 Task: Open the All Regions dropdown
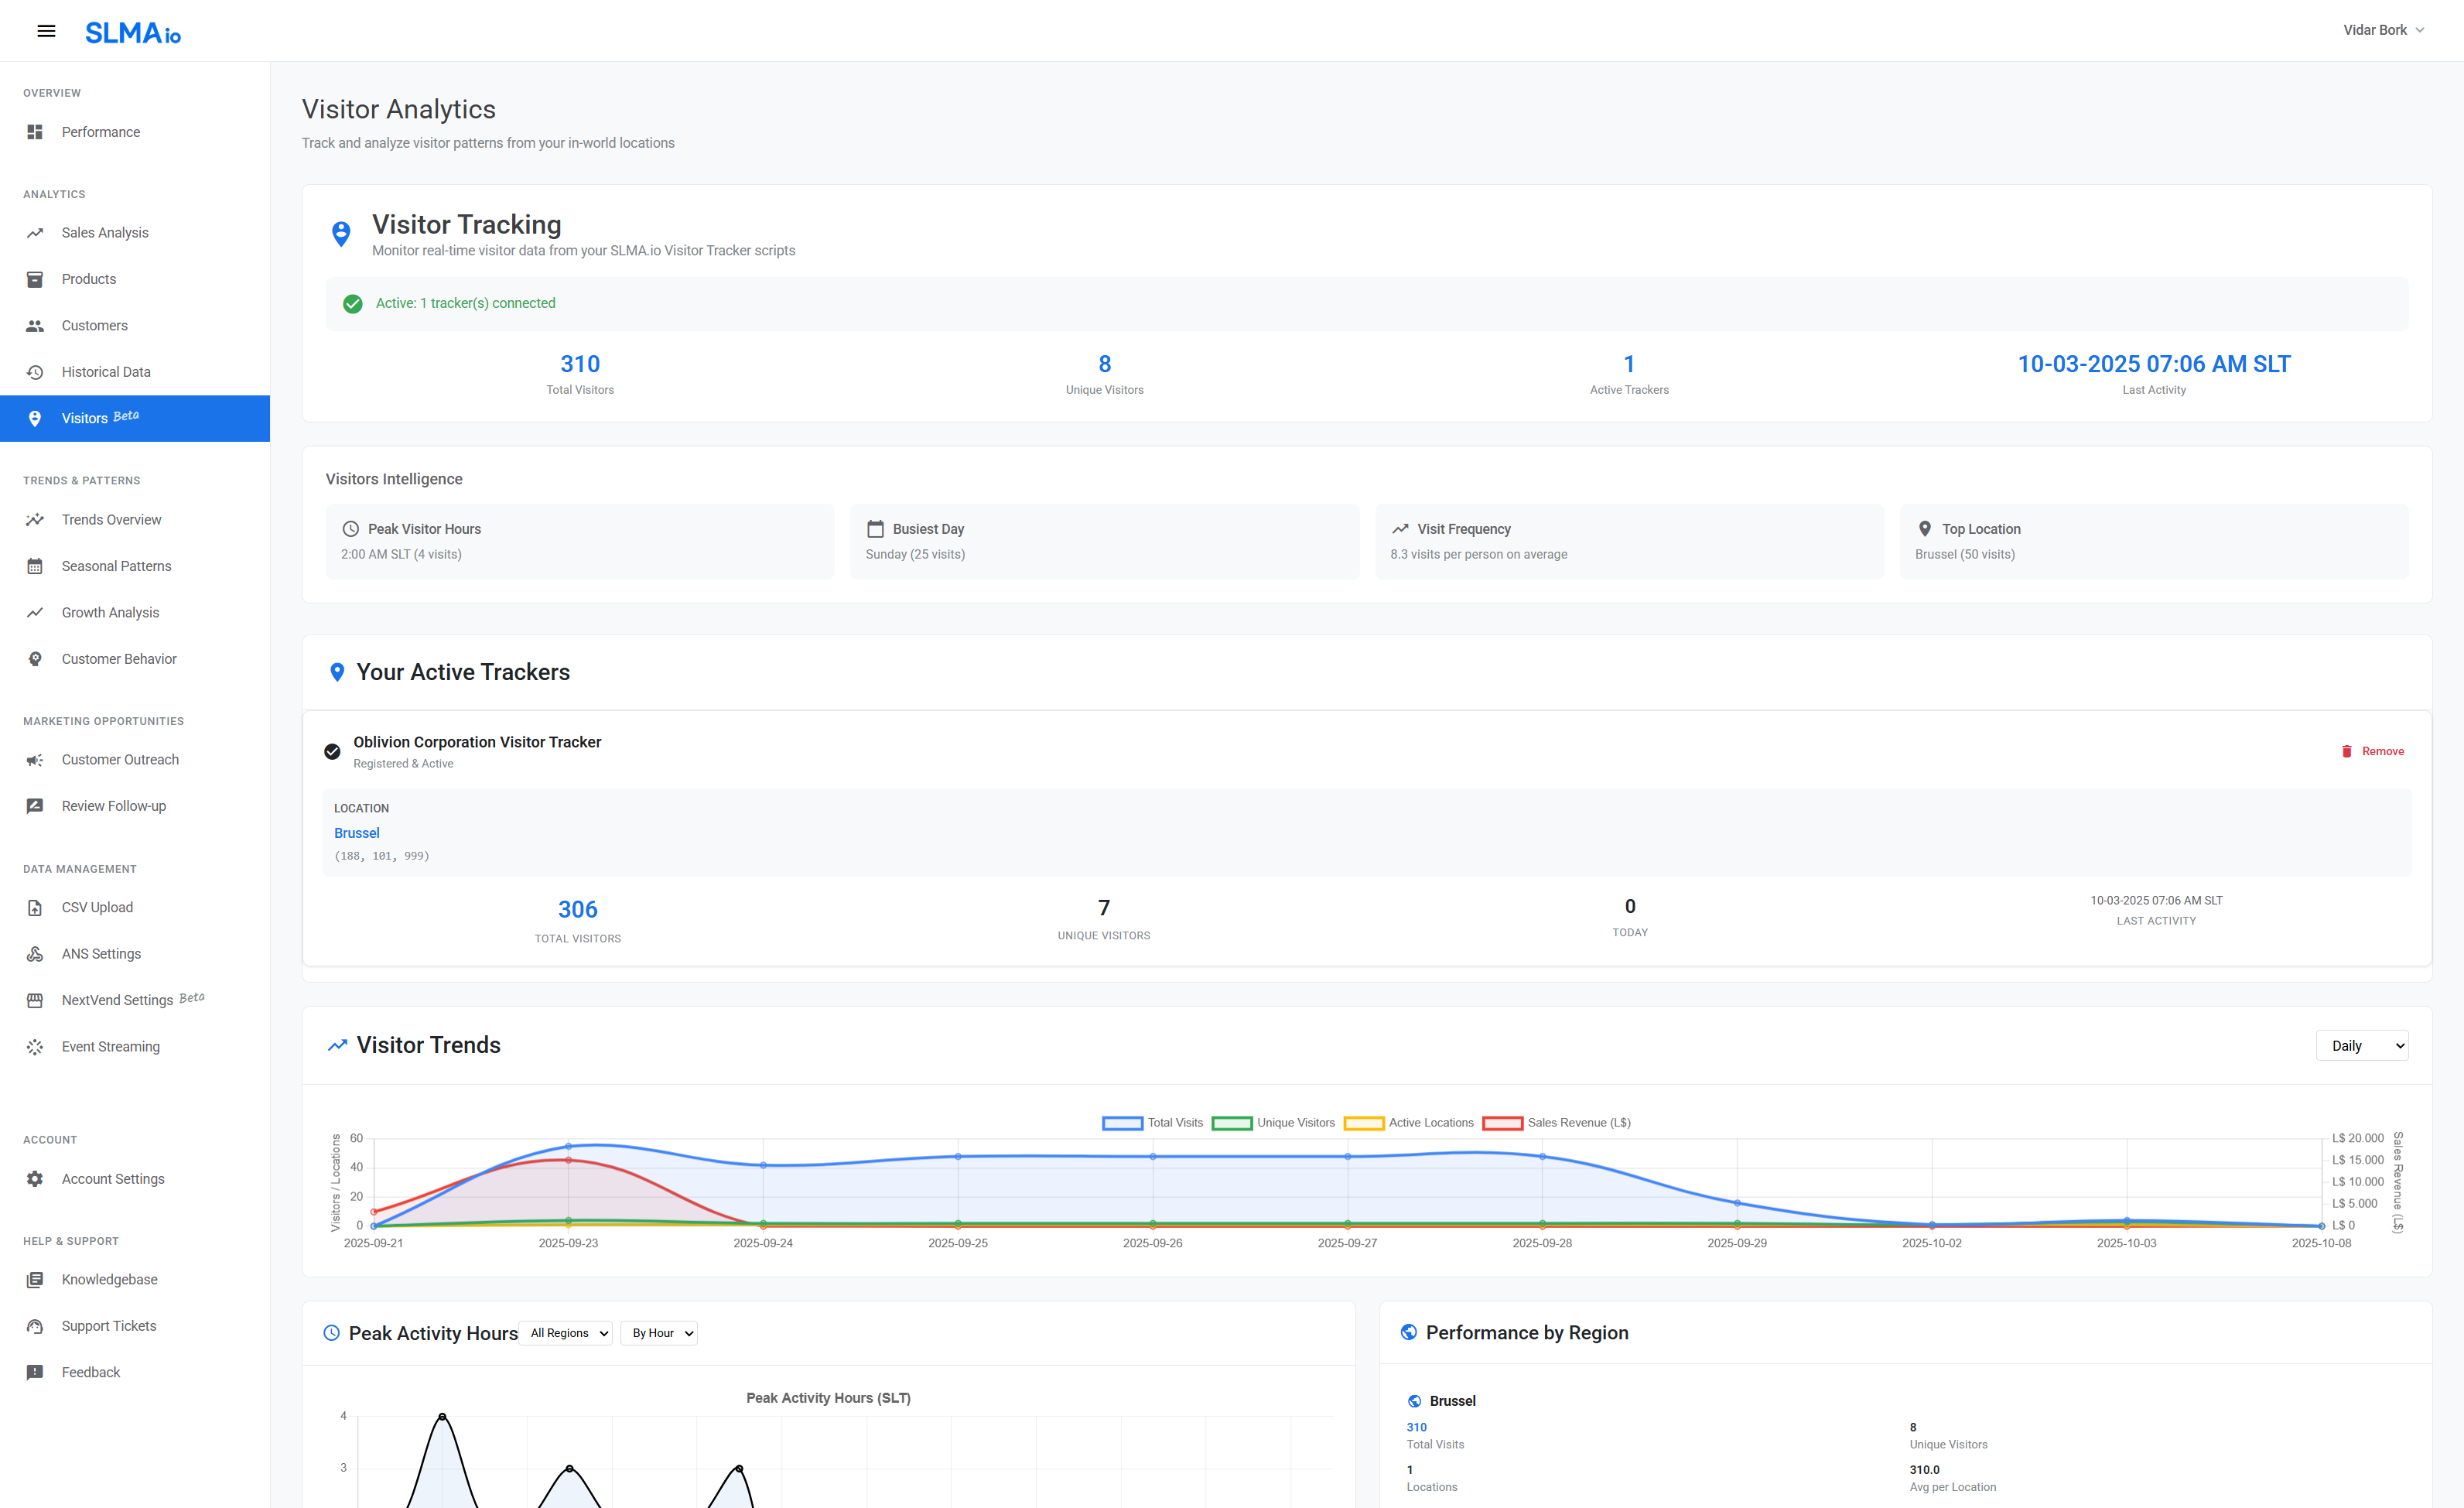pyautogui.click(x=567, y=1333)
